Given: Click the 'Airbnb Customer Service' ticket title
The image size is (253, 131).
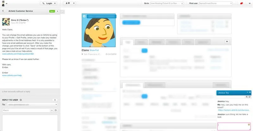Looking at the screenshot, I should coord(21,11).
